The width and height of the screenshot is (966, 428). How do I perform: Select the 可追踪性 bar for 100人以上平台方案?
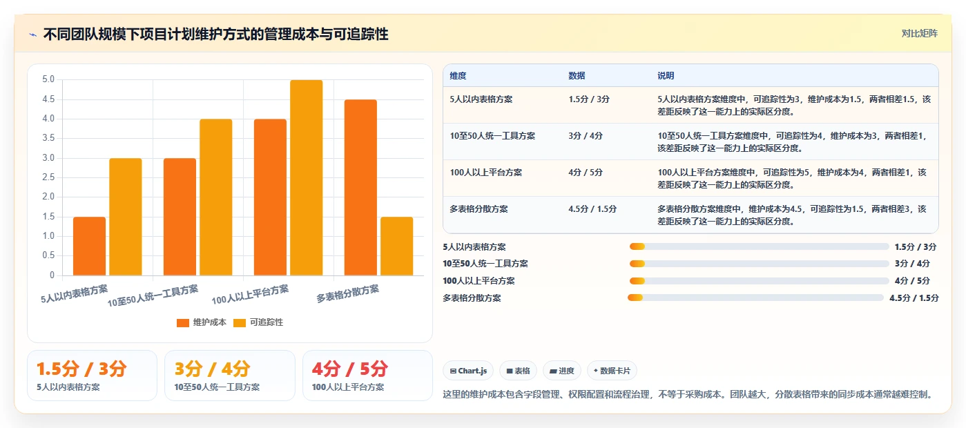pyautogui.click(x=307, y=178)
